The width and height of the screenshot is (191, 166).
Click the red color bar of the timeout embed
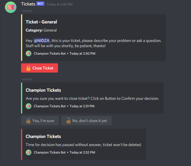coord(22,144)
